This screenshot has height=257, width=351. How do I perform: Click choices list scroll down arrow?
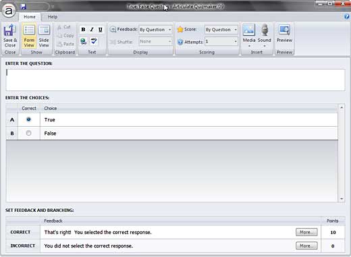pyautogui.click(x=342, y=198)
